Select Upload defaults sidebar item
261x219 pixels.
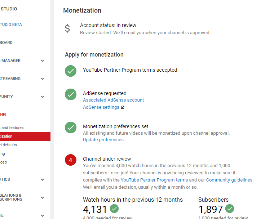(8, 145)
